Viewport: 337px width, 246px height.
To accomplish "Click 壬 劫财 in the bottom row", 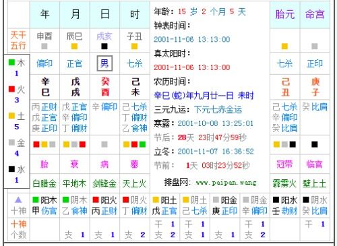I will coord(284,211).
